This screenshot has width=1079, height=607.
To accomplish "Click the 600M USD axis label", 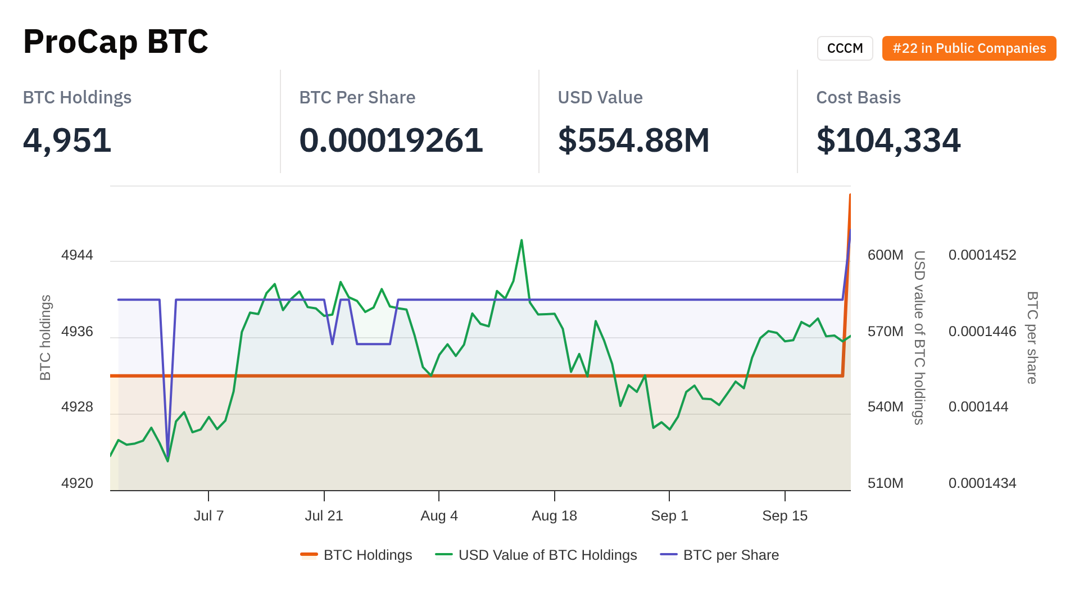I will 885,255.
